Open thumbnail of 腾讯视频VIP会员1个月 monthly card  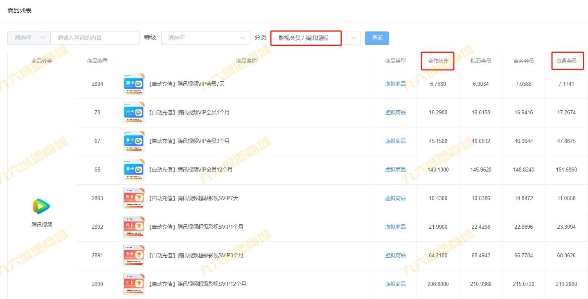coord(134,113)
